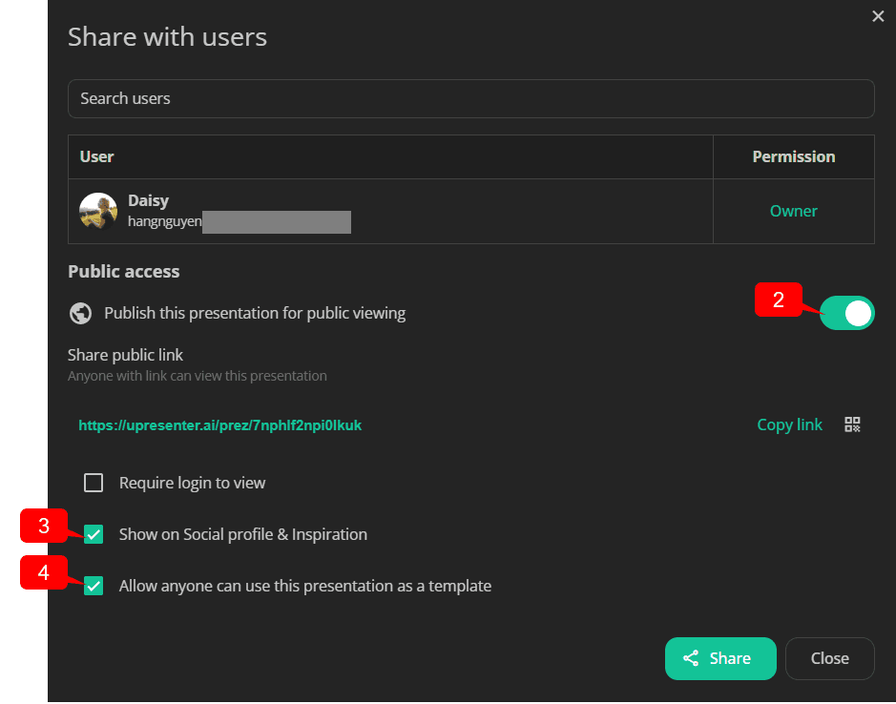Click the share icon inside Share button
Image resolution: width=896 pixels, height=704 pixels.
[x=691, y=658]
